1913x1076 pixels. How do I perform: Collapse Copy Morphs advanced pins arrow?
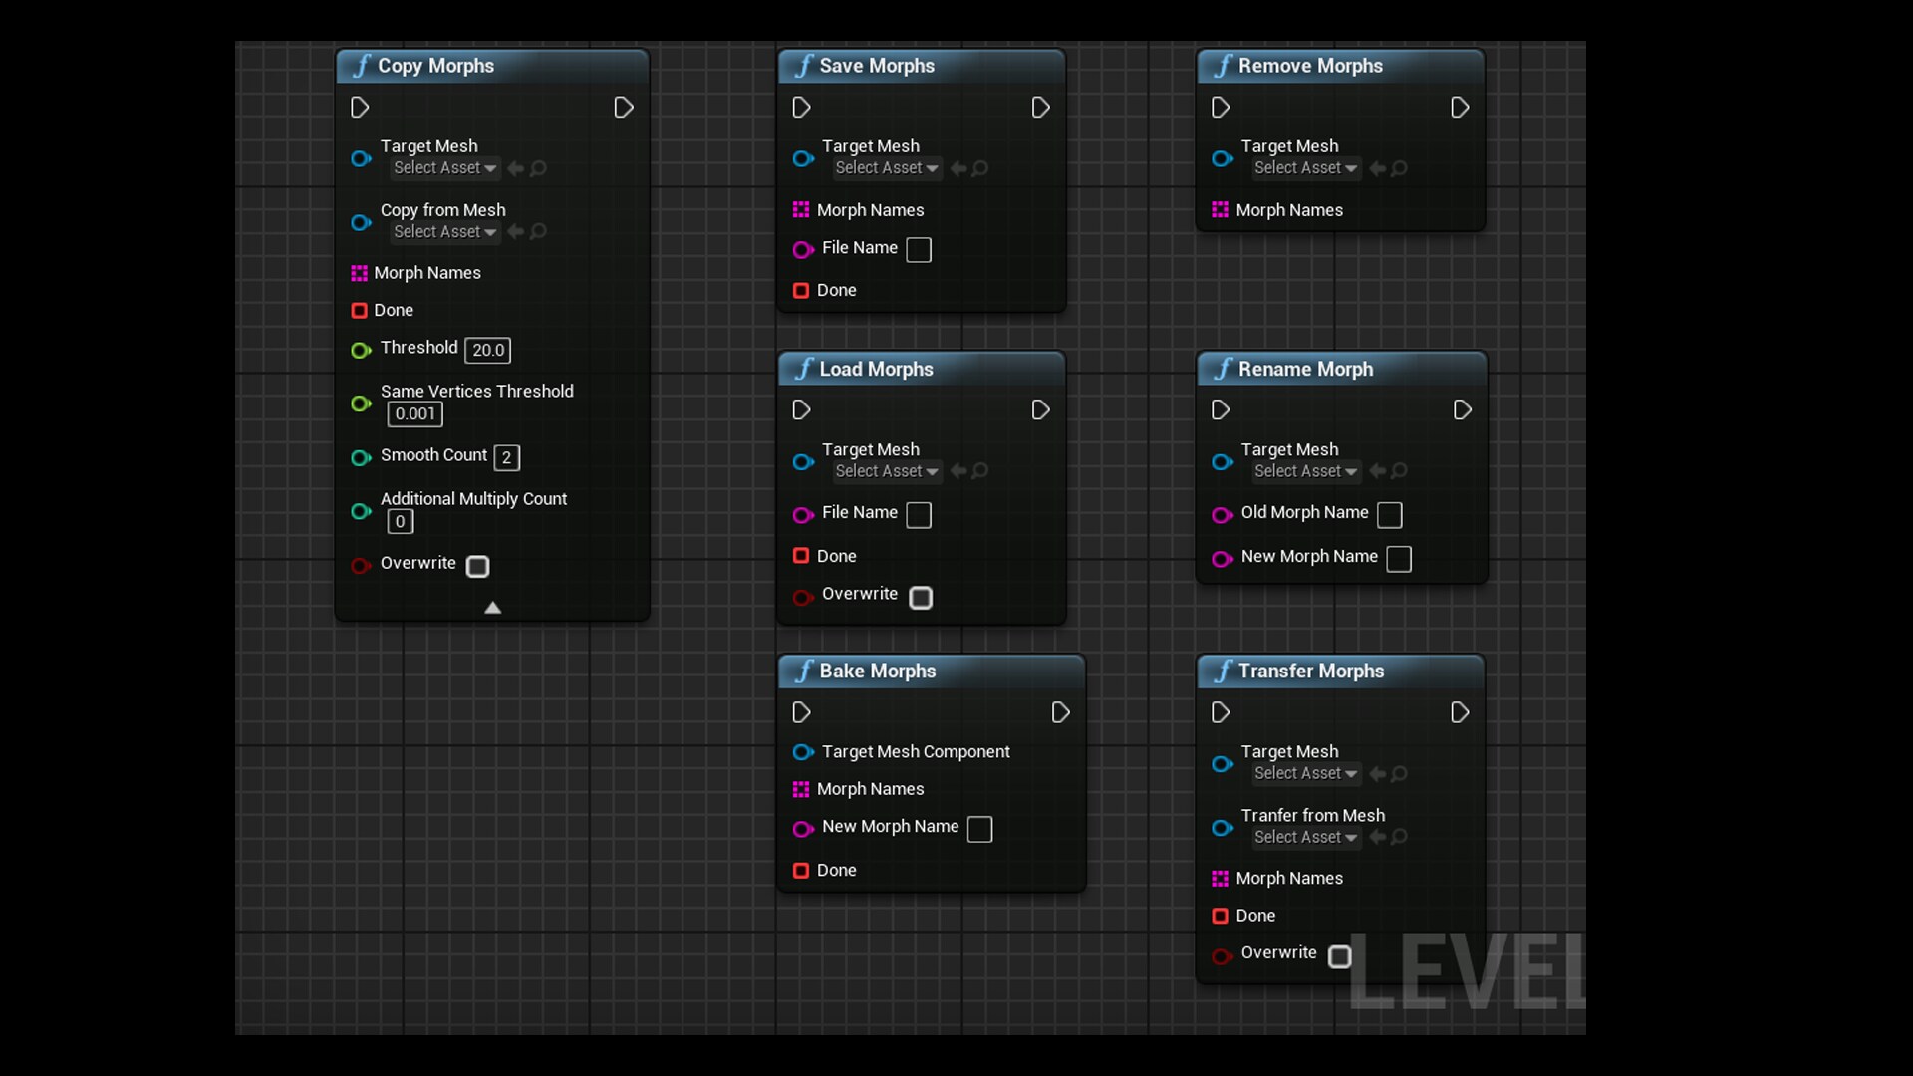click(492, 608)
